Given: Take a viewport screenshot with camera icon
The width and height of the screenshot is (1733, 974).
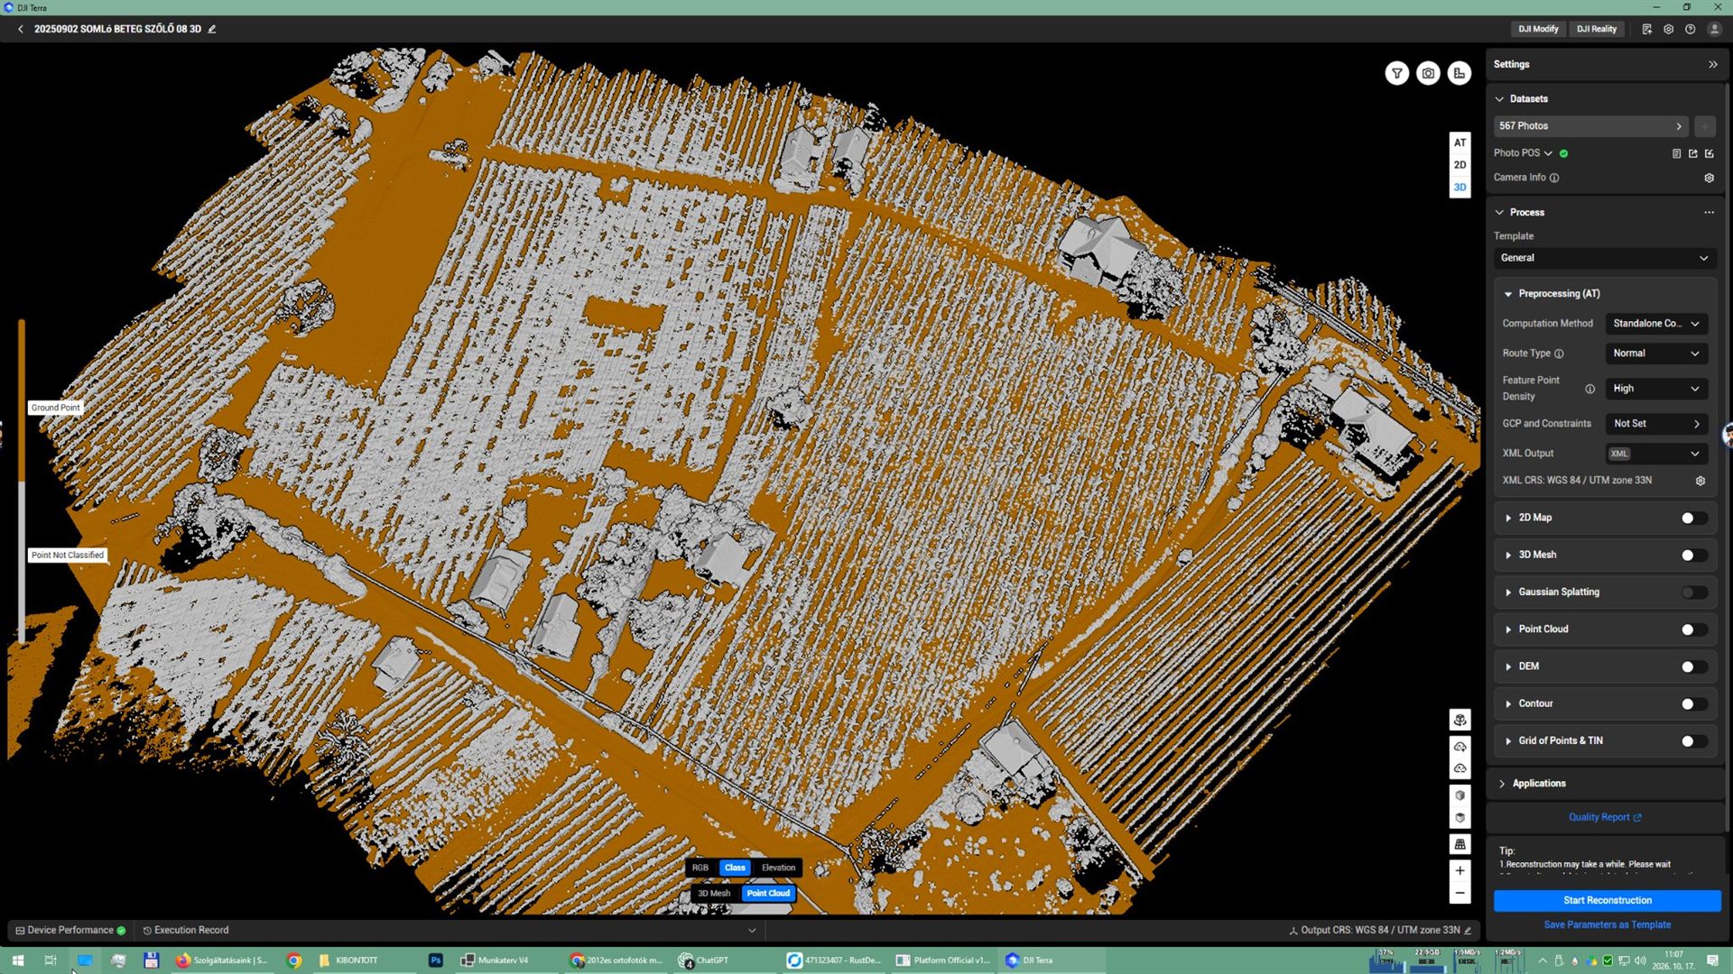Looking at the screenshot, I should click(x=1428, y=73).
